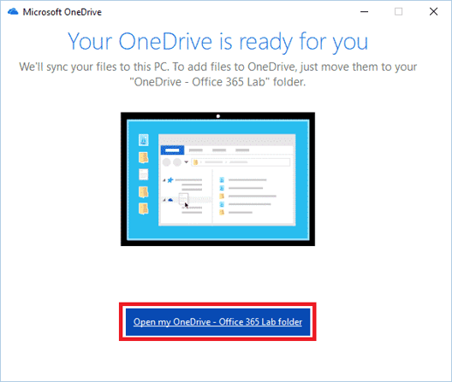Screen dimensions: 452x382
Task: Open my OneDrive - Office 365 Lab folder
Action: (x=217, y=322)
